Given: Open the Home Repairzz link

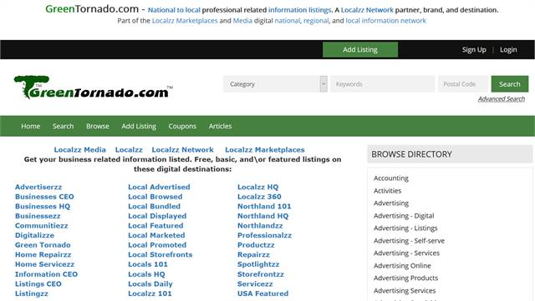Looking at the screenshot, I should 43,254.
